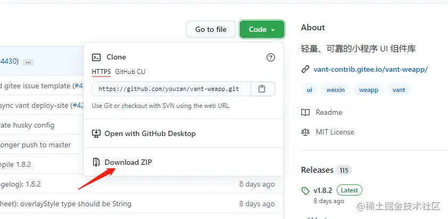Click the repository clone URL field
The image size is (448, 219).
tap(170, 89)
